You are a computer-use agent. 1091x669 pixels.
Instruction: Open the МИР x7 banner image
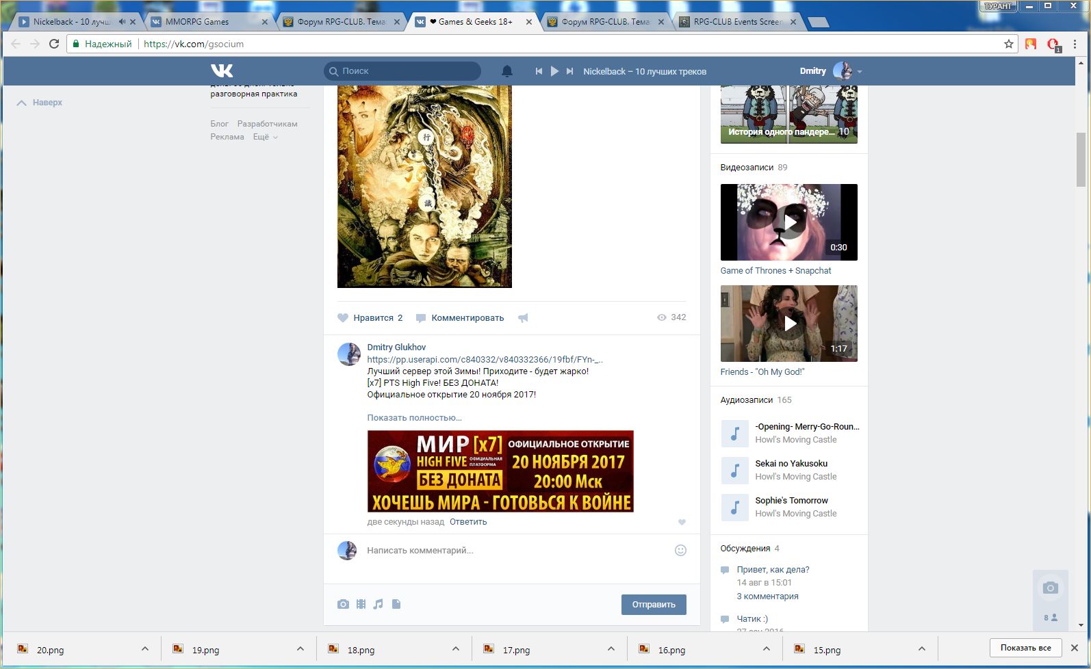pos(500,471)
